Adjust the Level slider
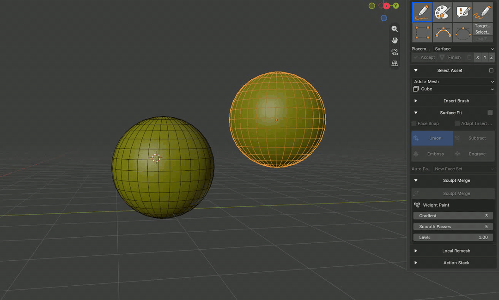Image resolution: width=499 pixels, height=300 pixels. pyautogui.click(x=453, y=237)
